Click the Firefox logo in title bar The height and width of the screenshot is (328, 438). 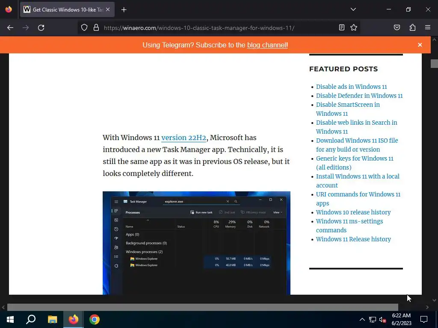pyautogui.click(x=9, y=9)
